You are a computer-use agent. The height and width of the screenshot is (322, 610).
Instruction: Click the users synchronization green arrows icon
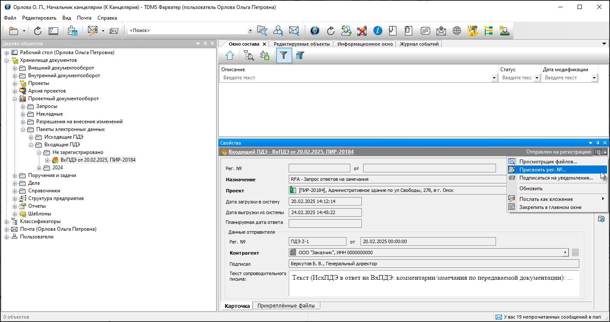[x=346, y=31]
